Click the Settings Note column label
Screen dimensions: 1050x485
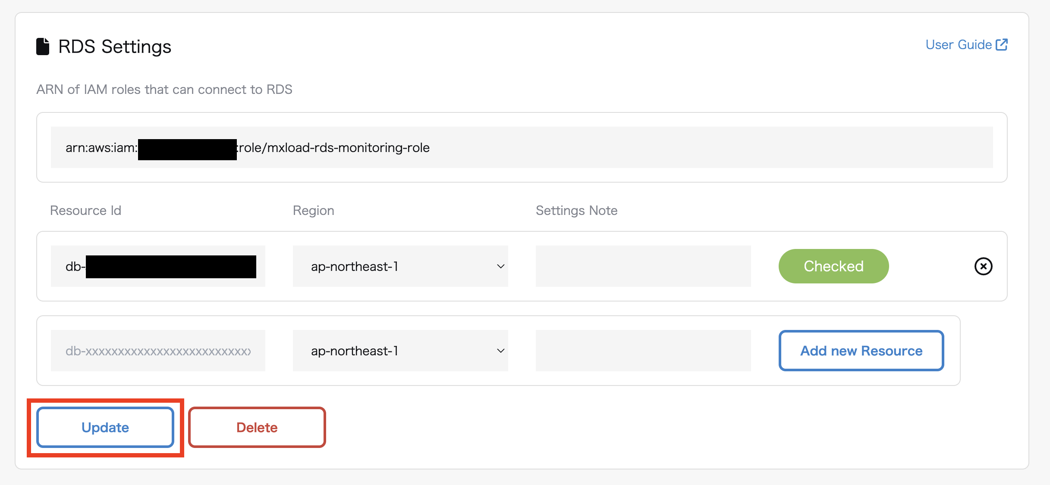(576, 210)
